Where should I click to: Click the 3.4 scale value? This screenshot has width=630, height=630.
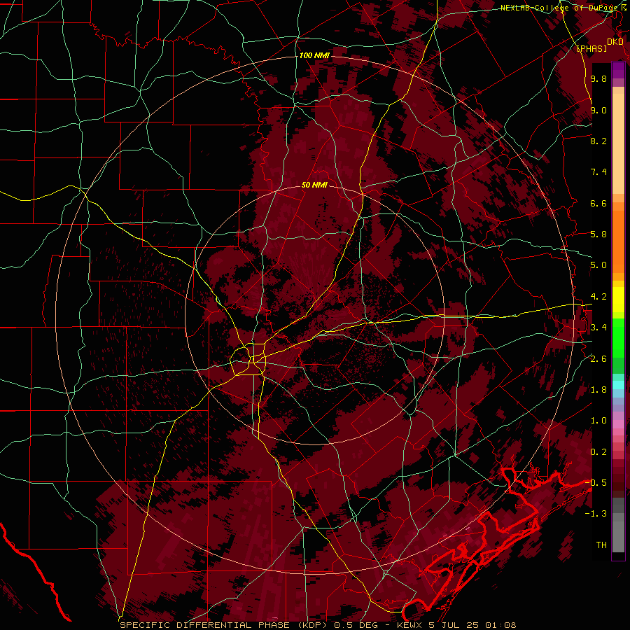click(x=598, y=328)
